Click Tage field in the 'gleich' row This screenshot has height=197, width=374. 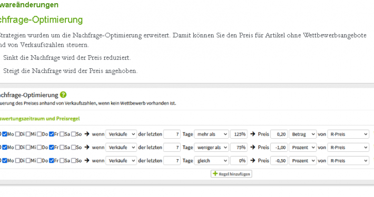(x=172, y=161)
